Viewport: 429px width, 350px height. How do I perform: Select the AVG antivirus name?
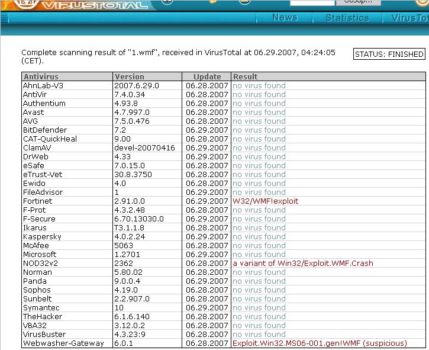click(x=30, y=121)
